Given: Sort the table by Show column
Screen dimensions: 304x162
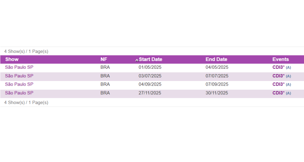Looking at the screenshot, I should (x=12, y=59).
